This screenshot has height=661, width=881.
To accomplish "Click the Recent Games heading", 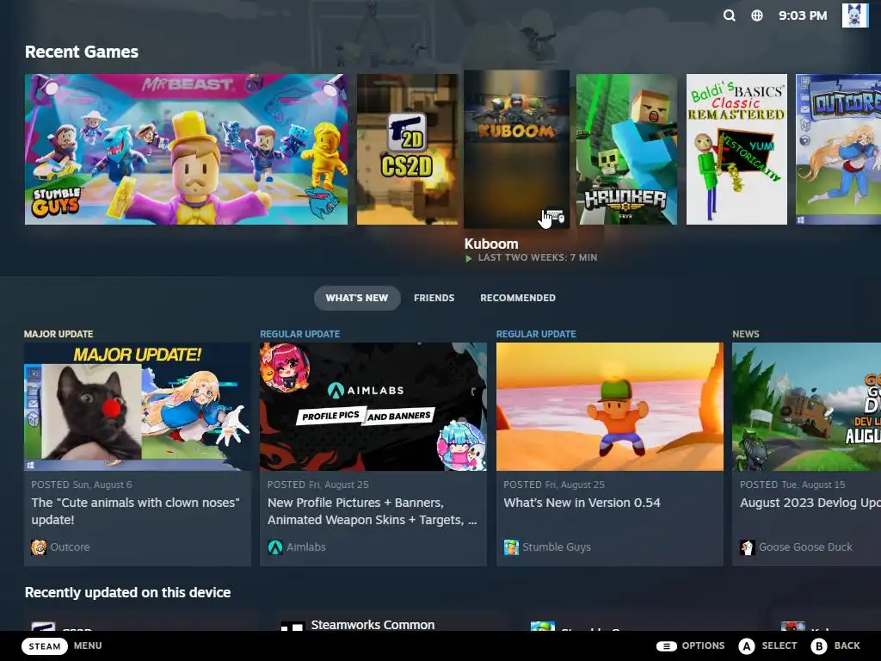I will point(82,52).
